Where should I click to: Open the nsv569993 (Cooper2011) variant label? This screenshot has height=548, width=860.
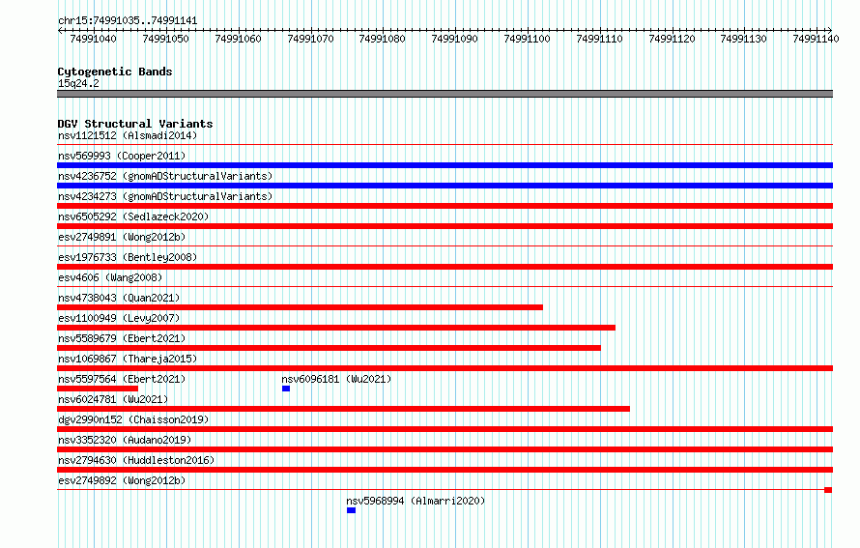click(x=122, y=156)
